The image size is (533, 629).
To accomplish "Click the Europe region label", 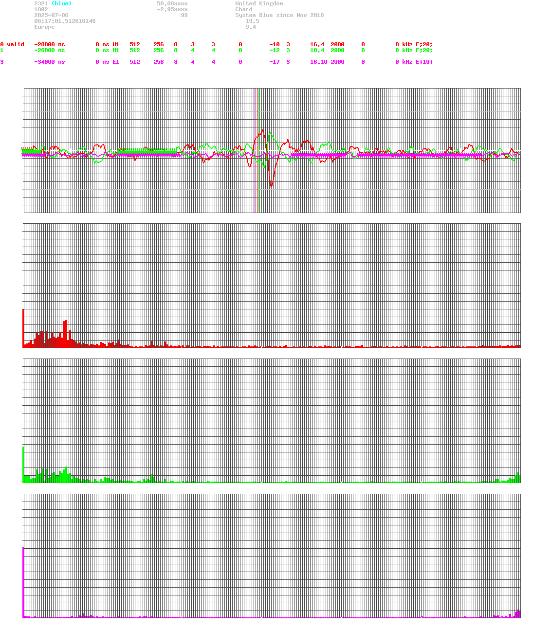I will click(x=44, y=27).
